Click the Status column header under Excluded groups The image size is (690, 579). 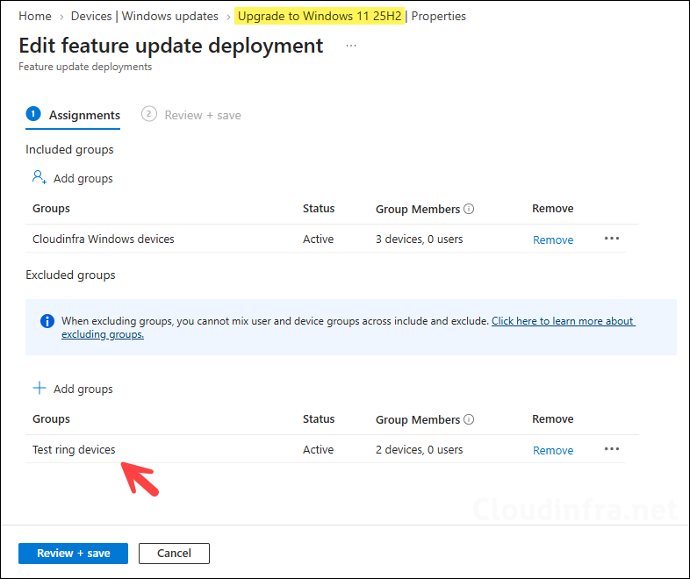tap(319, 419)
